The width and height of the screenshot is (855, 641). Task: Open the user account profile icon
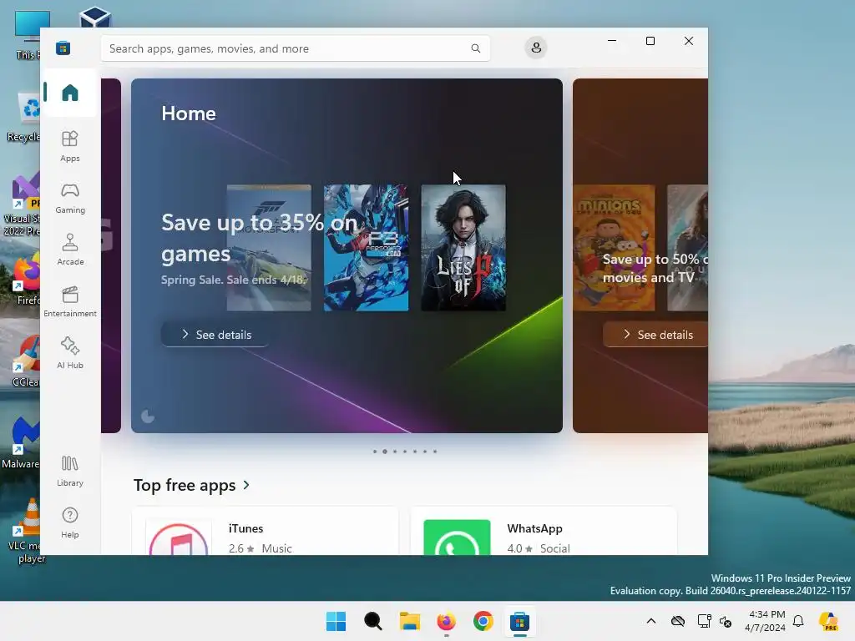536,48
